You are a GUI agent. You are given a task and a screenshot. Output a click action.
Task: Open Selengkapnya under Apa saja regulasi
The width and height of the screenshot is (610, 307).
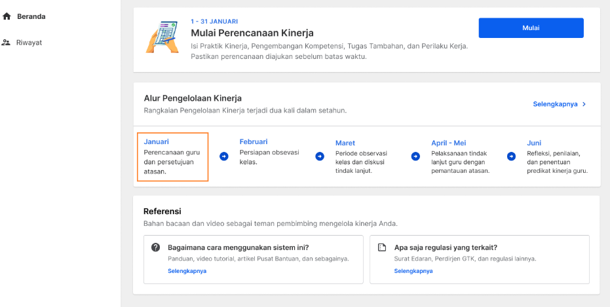[413, 271]
